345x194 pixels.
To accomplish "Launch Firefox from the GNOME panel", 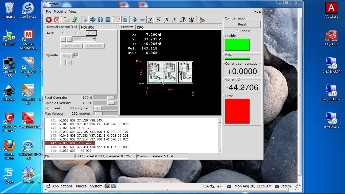I will click(107, 186).
